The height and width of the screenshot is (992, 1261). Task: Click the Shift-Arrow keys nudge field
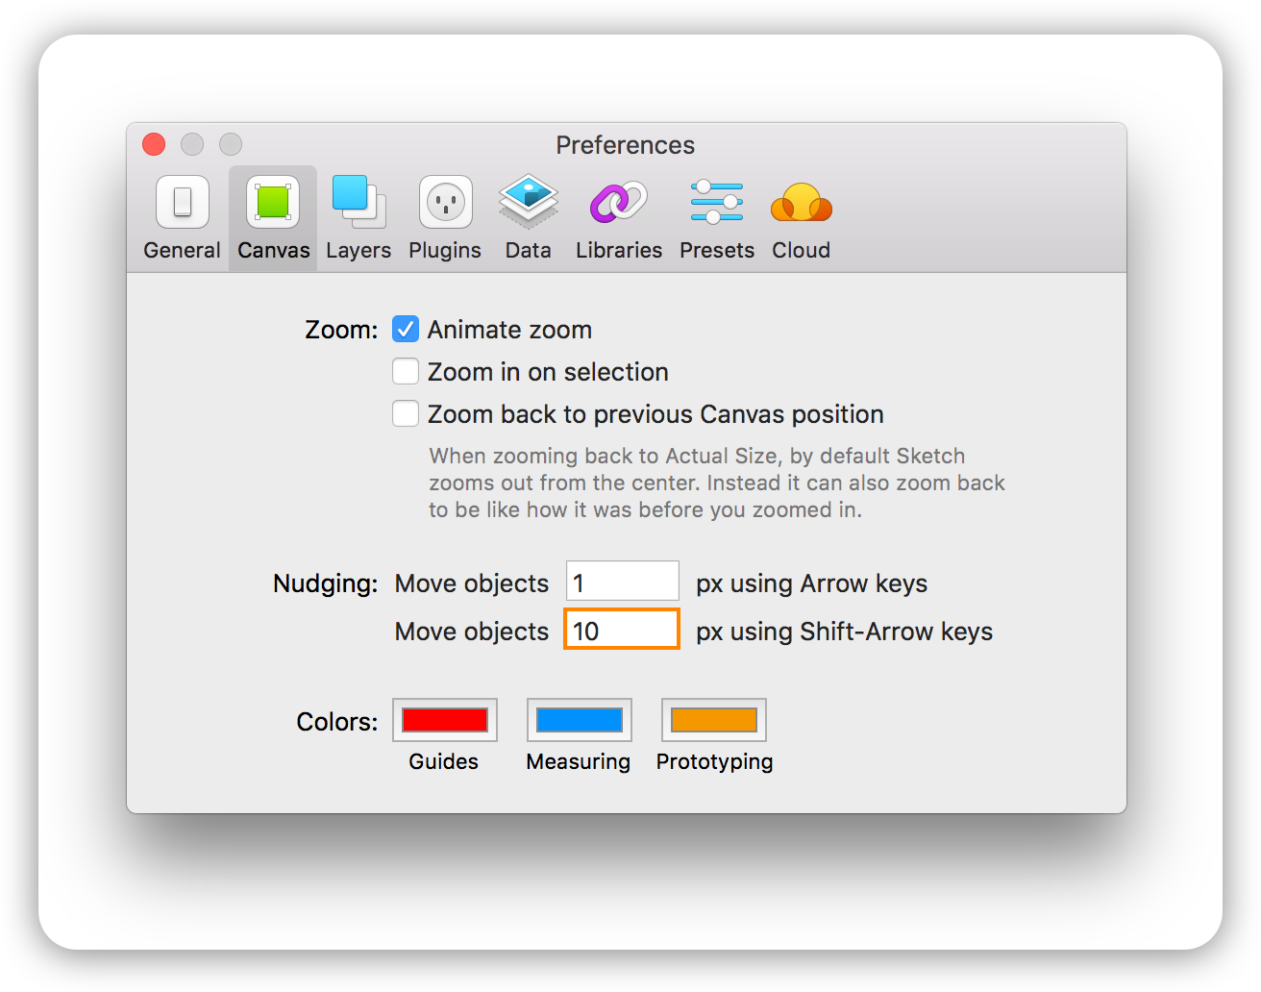point(622,630)
